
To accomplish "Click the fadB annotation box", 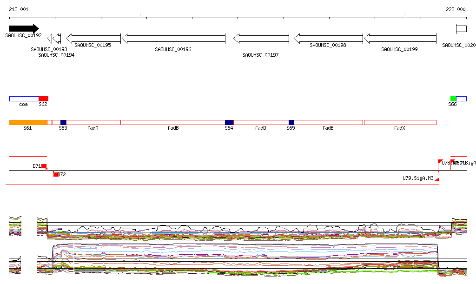I will point(173,122).
